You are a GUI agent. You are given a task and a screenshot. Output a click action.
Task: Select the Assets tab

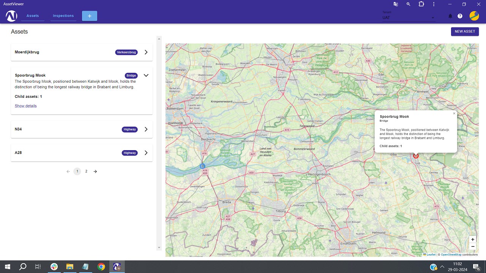(33, 16)
